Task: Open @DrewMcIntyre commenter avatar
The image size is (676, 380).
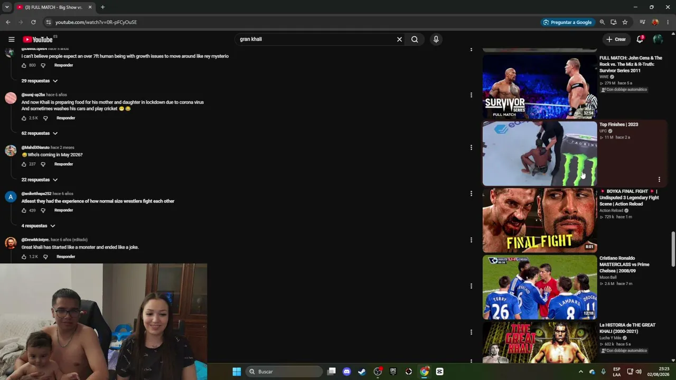Action: point(11,243)
